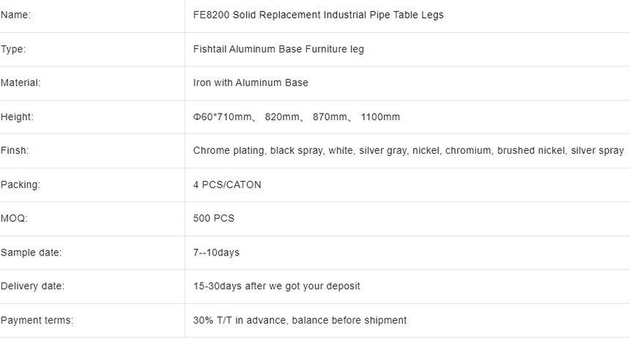
Task: Click Iron with Aluminum Base value
Action: pos(251,83)
